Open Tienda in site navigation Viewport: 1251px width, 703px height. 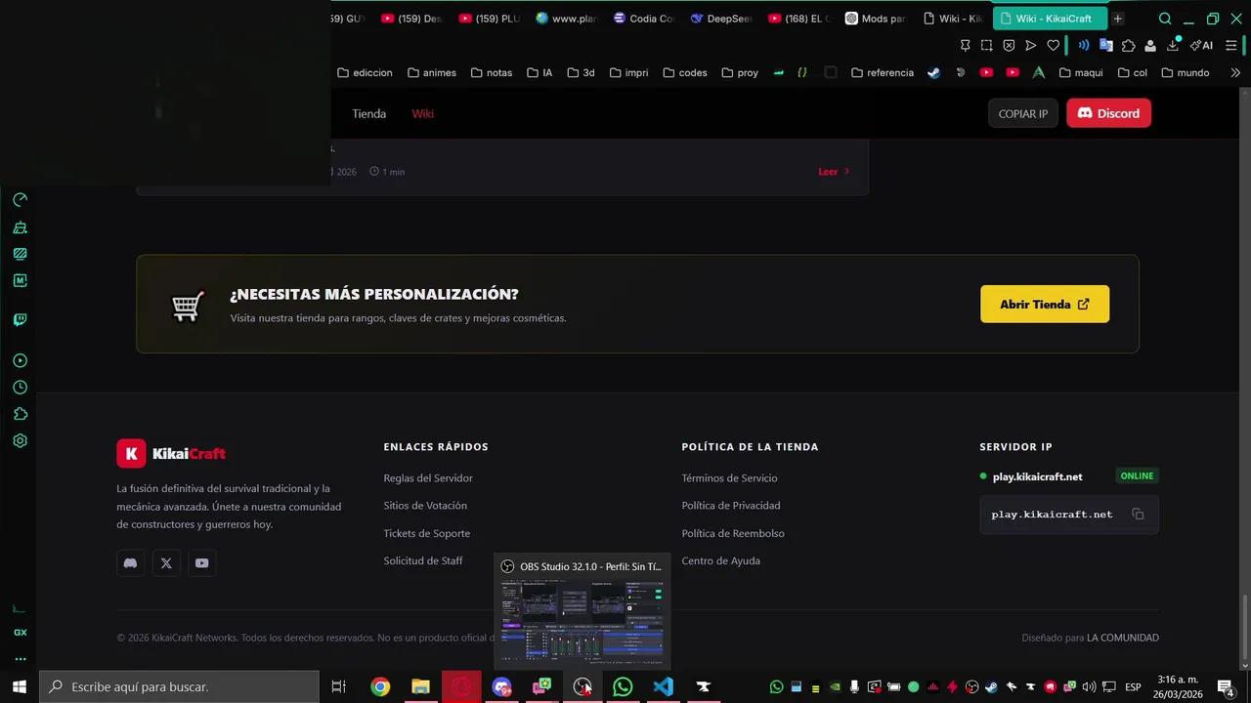pyautogui.click(x=368, y=113)
